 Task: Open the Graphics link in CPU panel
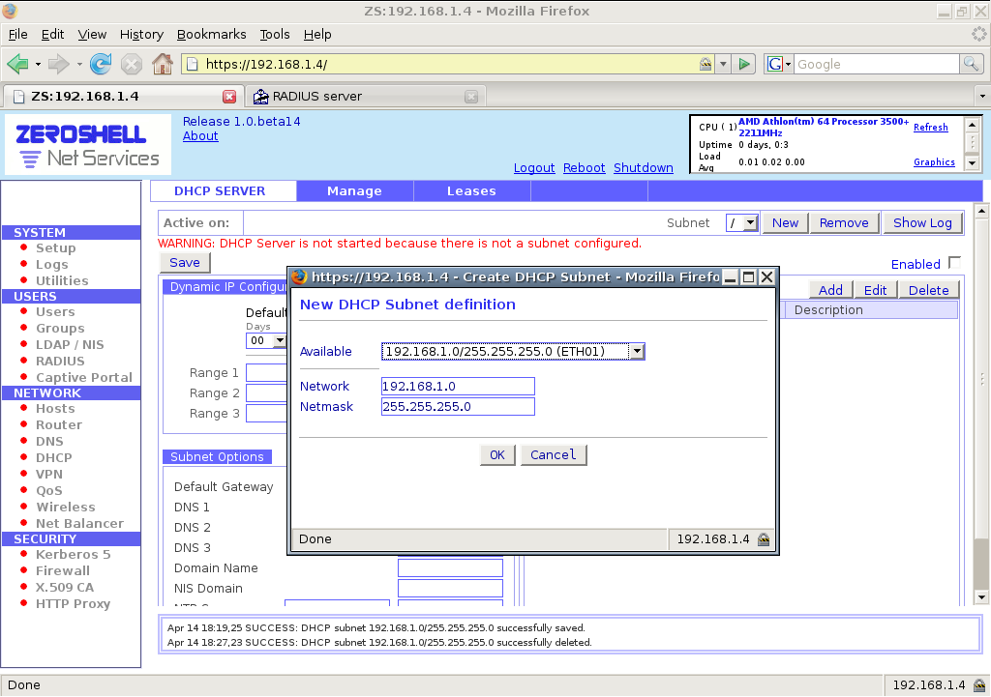click(x=934, y=162)
